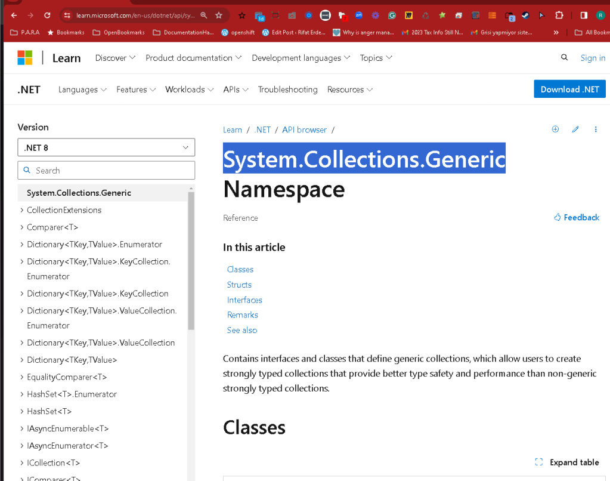The image size is (610, 481).
Task: Open the recycle arrows extension icon
Action: (x=425, y=15)
